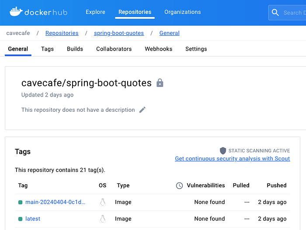Click the static scanning shield icon
The height and width of the screenshot is (230, 306).
coord(223,151)
